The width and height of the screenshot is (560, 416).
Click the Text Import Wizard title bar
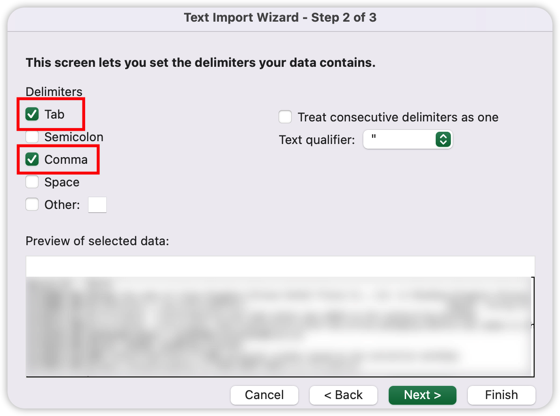(x=280, y=18)
